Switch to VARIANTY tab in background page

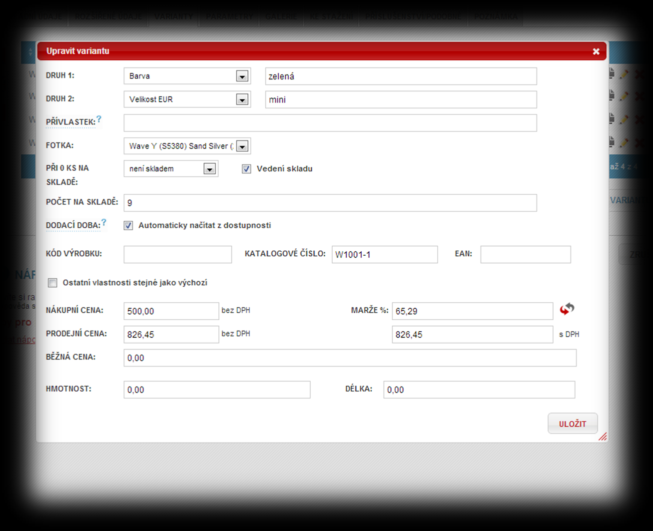[174, 16]
